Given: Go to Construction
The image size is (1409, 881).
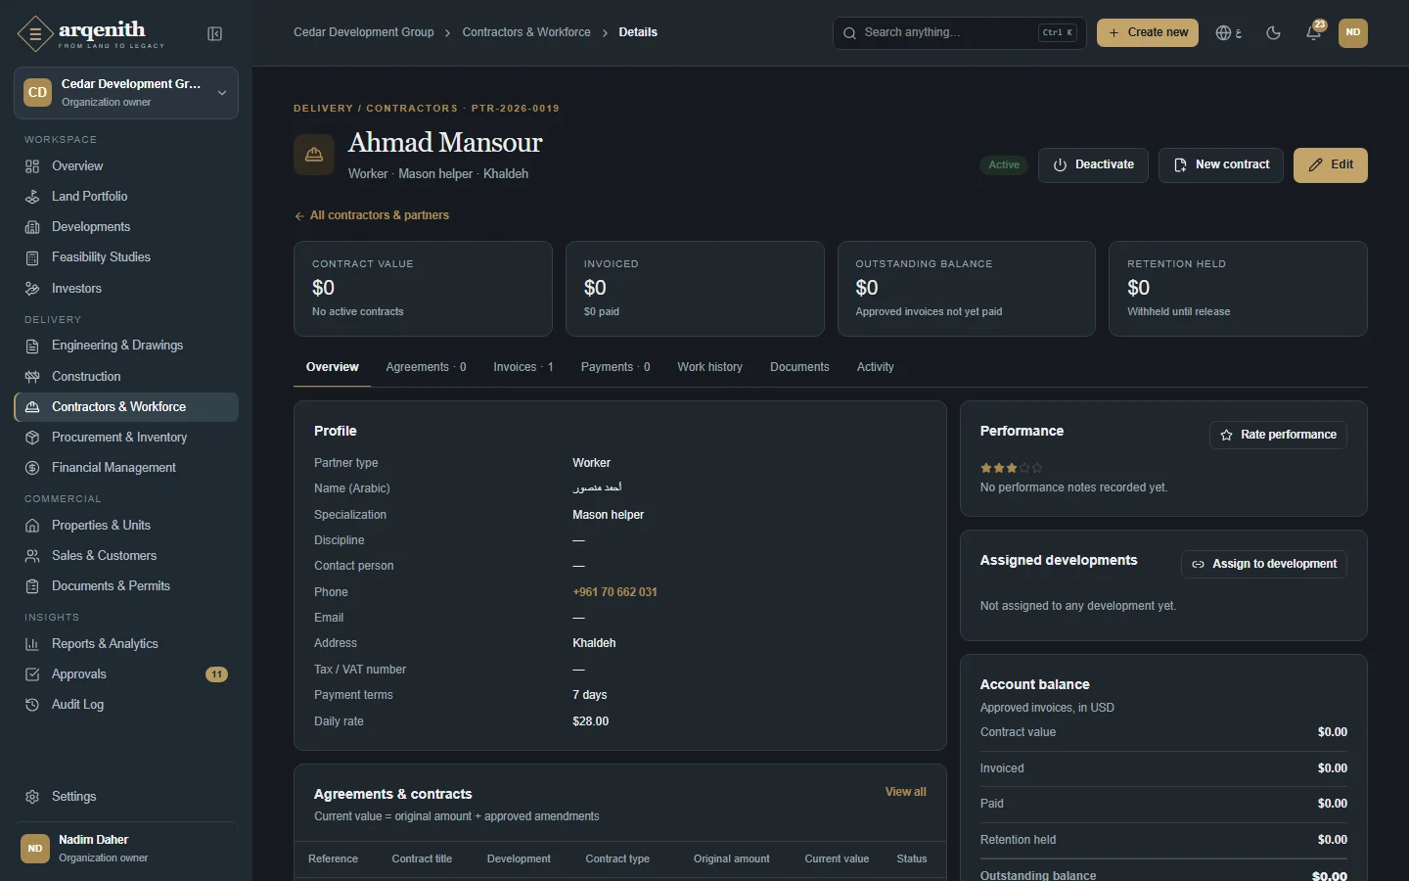Looking at the screenshot, I should click(126, 377).
